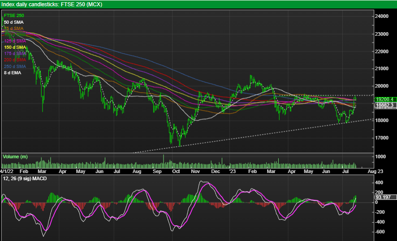Image resolution: width=397 pixels, height=241 pixels.
Task: Click the 22000 price axis label
Action: click(x=382, y=51)
